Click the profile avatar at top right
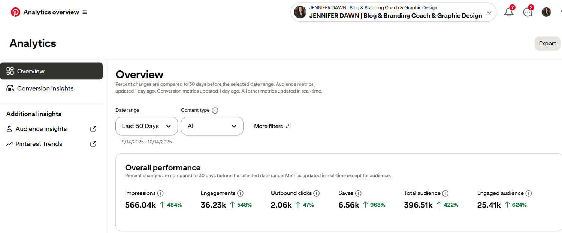Image resolution: width=562 pixels, height=233 pixels. click(x=546, y=12)
